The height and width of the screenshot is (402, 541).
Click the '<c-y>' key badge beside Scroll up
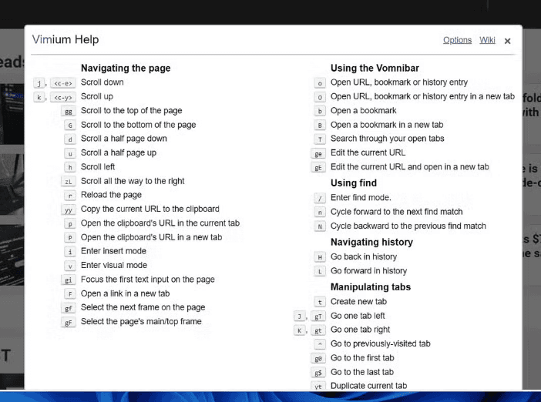click(62, 97)
